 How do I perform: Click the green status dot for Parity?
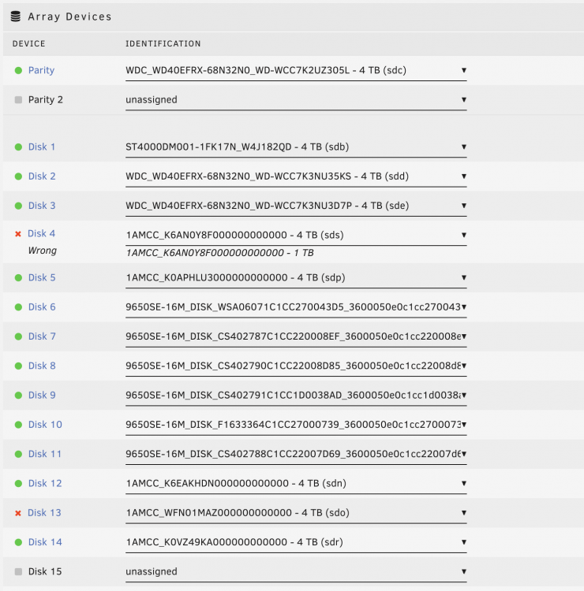[18, 70]
